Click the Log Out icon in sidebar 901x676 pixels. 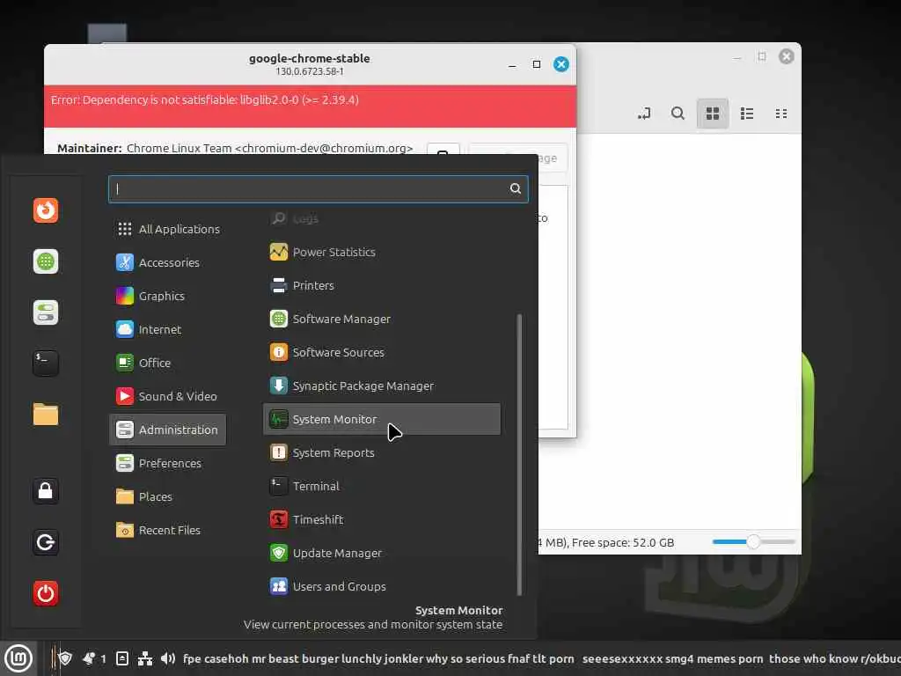[46, 542]
